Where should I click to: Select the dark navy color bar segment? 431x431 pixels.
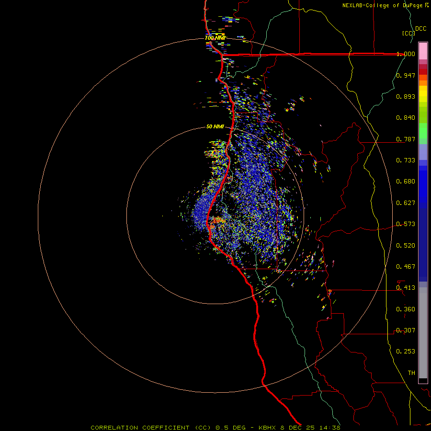pyautogui.click(x=423, y=245)
